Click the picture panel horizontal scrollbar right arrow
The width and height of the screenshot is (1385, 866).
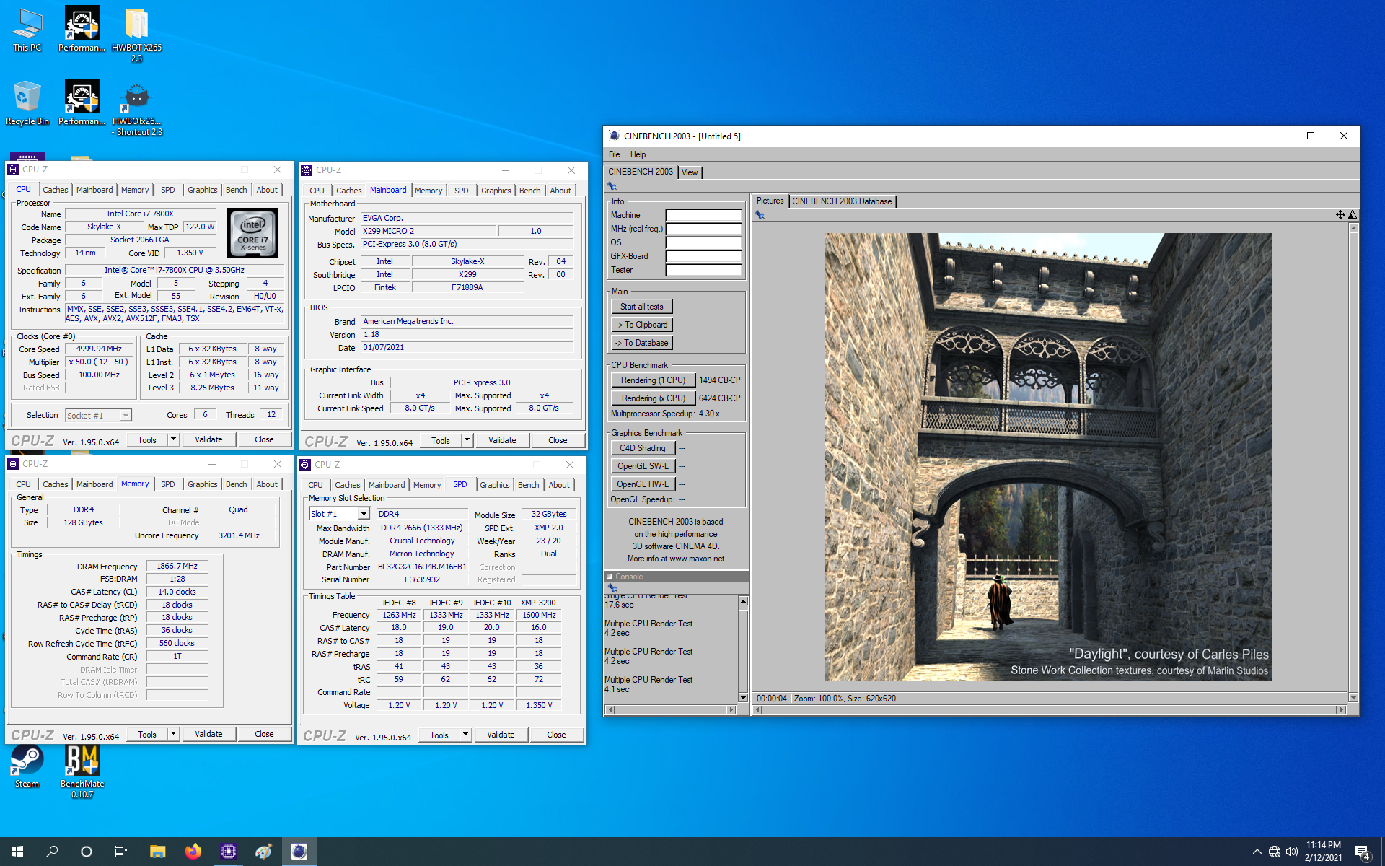[x=1342, y=710]
